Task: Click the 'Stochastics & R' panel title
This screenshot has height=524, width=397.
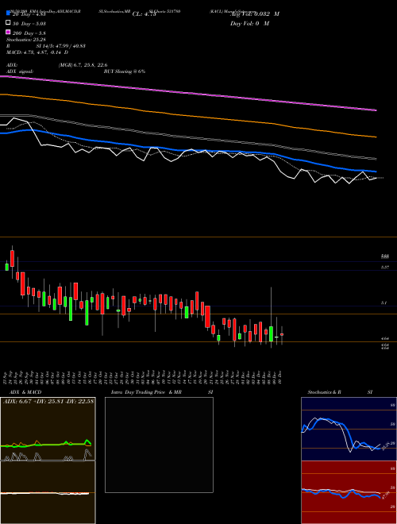Action: (x=324, y=392)
